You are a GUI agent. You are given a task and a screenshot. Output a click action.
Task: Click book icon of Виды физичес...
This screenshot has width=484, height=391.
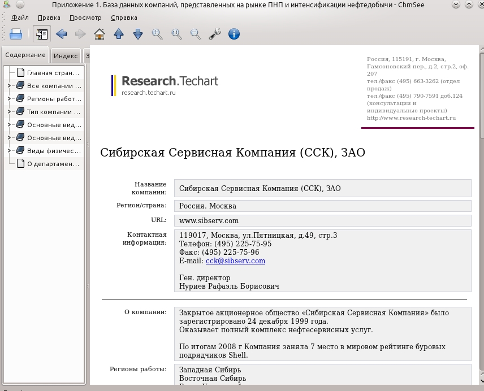tap(20, 150)
